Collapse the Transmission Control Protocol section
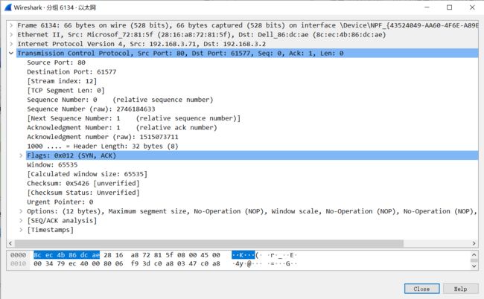Screen dimensions: 484x299 [11, 53]
